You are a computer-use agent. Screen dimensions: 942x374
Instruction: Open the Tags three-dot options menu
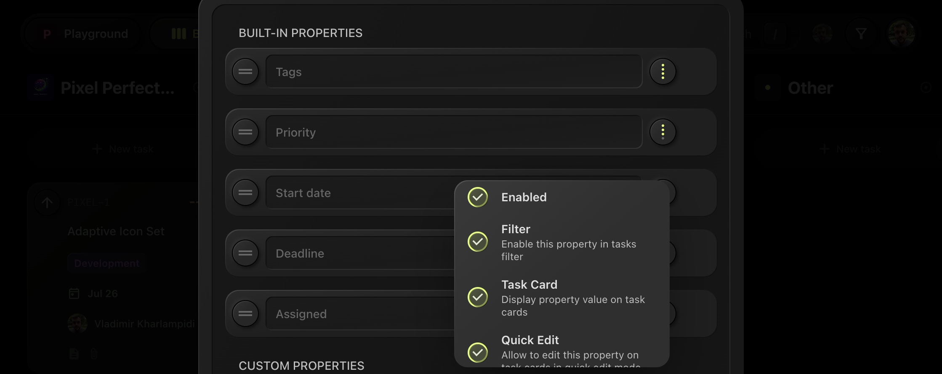[x=663, y=72]
